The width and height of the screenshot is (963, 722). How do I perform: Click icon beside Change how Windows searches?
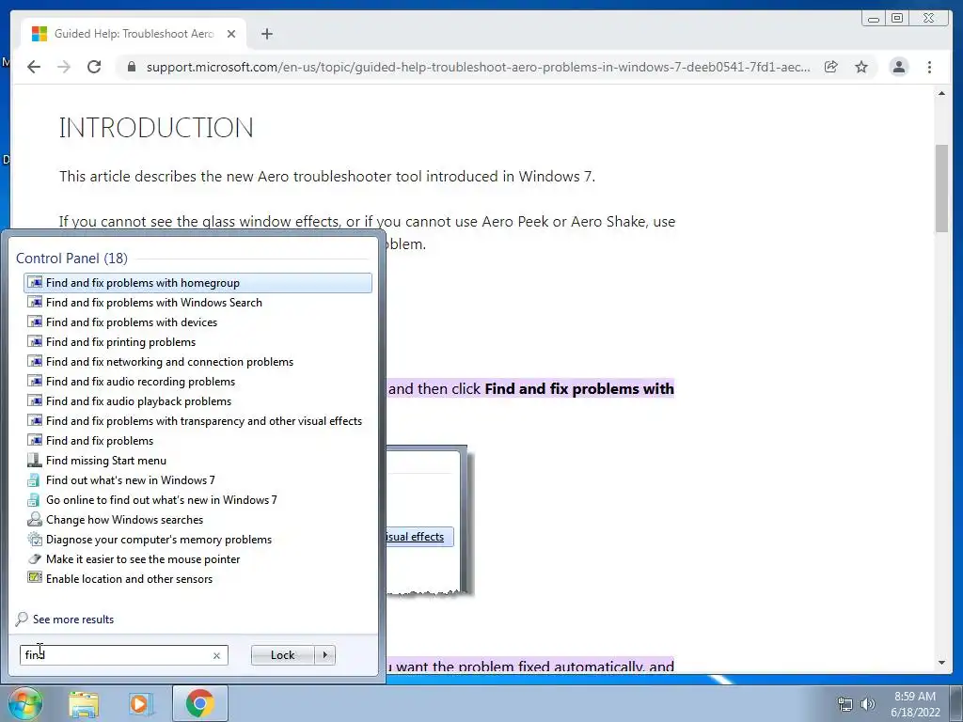(x=35, y=519)
